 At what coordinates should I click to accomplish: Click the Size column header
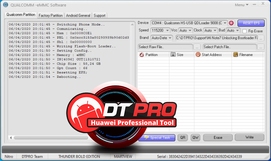click(182, 55)
